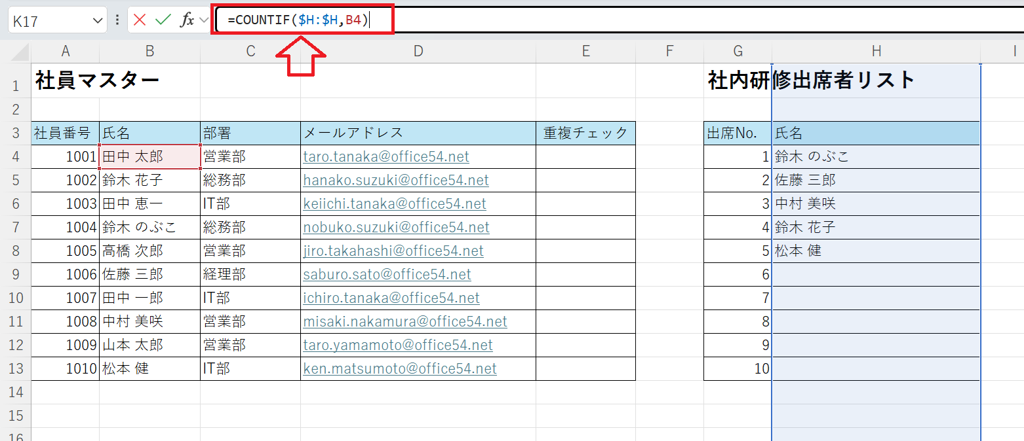Select column B header
This screenshot has height=441, width=1024.
coord(150,51)
